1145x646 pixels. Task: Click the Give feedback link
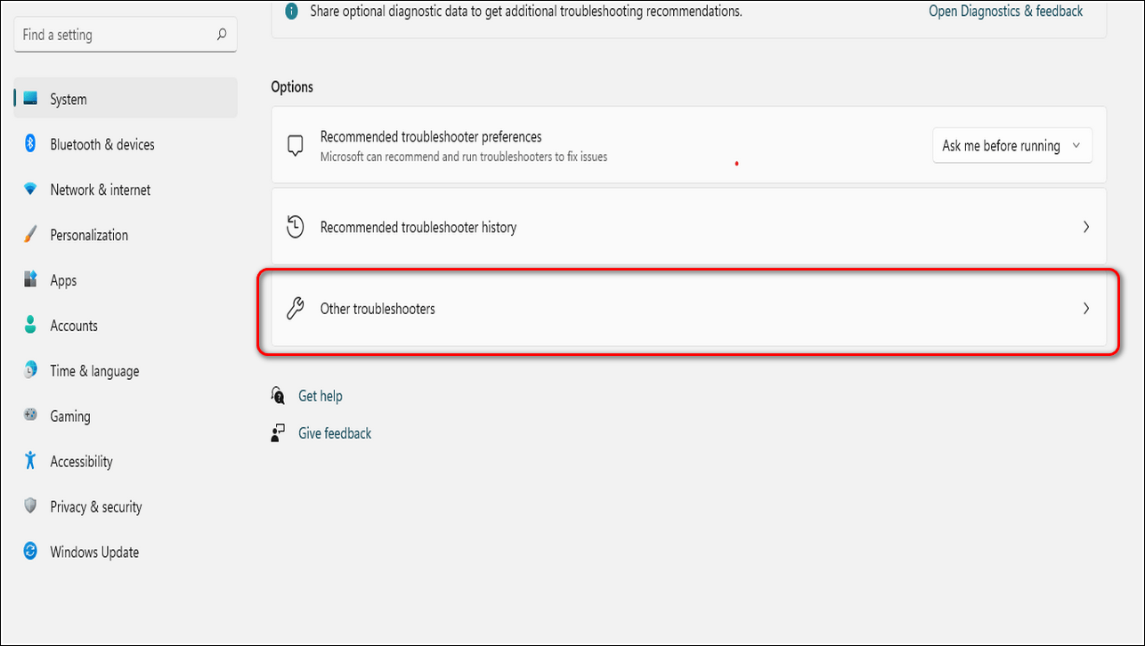coord(334,433)
